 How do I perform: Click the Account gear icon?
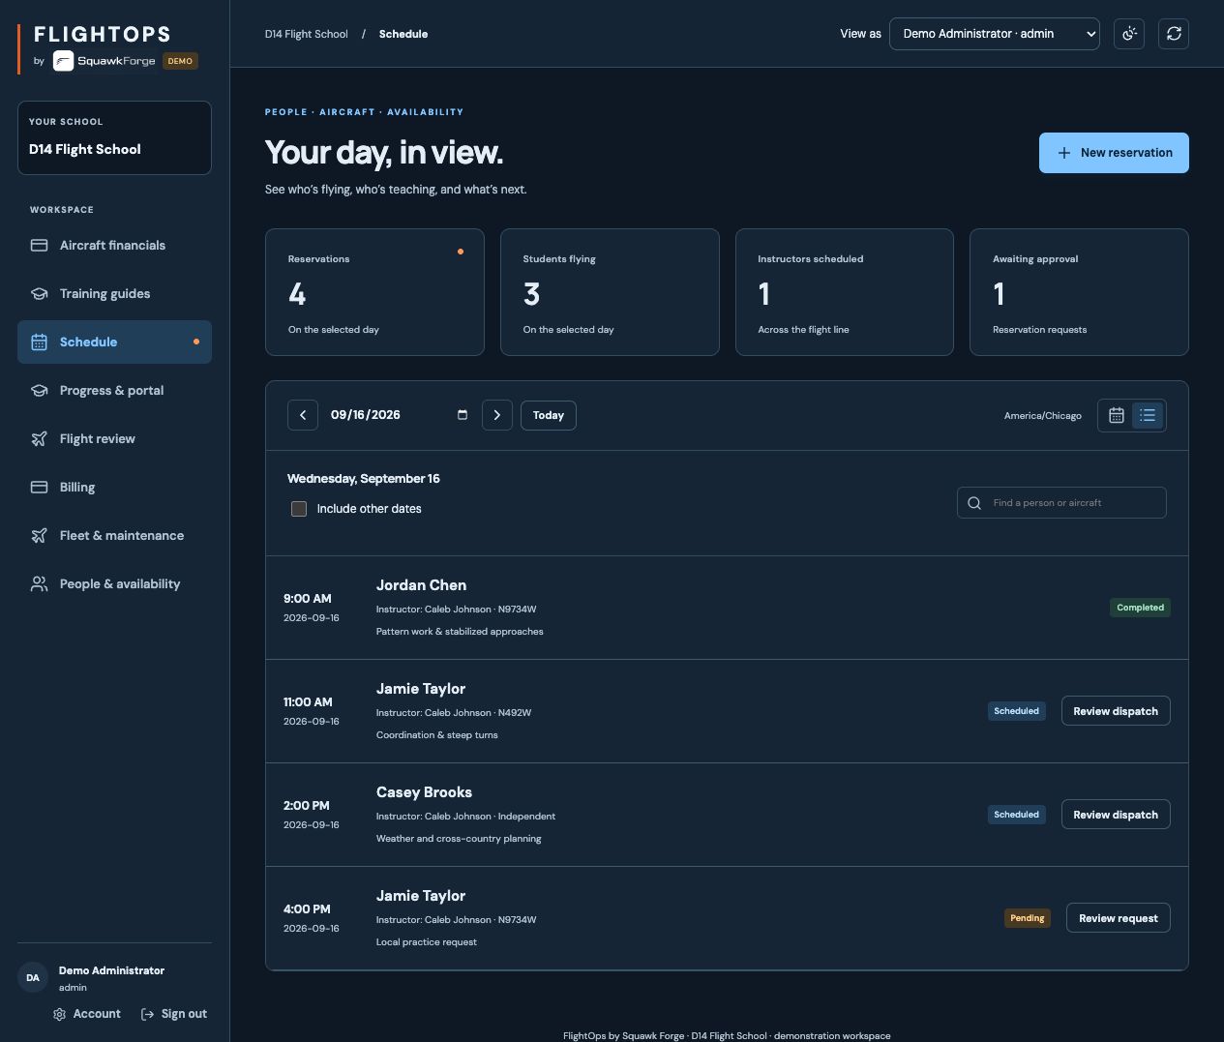[59, 1014]
